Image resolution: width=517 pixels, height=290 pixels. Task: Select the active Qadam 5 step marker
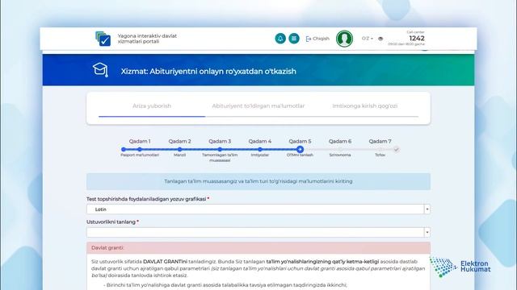pyautogui.click(x=300, y=149)
